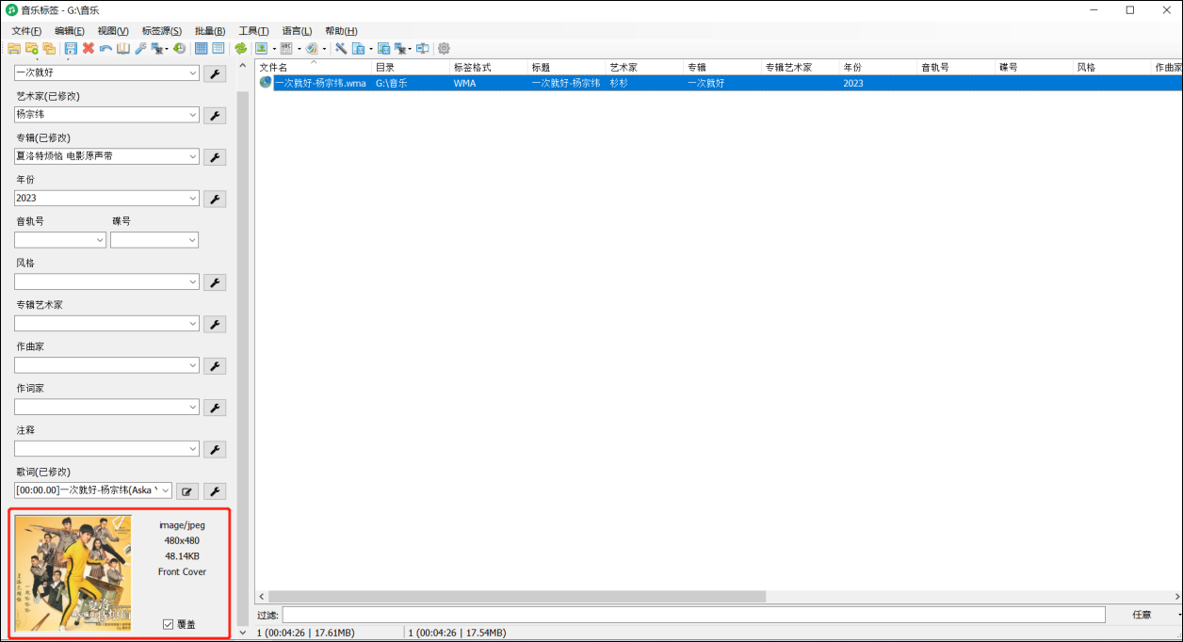Click the lyrics edit pencil button
This screenshot has height=642, width=1183.
186,490
